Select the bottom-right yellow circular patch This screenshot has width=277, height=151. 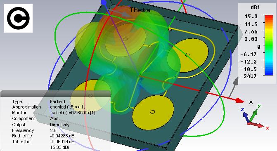(x=153, y=113)
